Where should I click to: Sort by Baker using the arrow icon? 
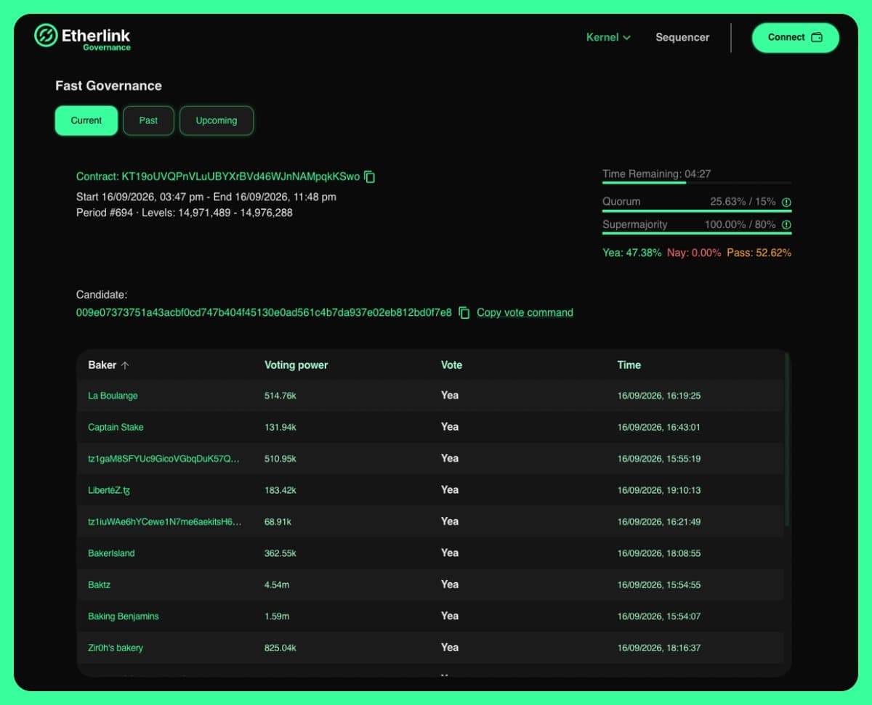click(125, 365)
